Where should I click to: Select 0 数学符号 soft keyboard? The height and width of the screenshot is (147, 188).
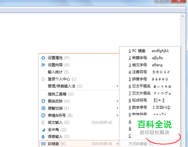[x=150, y=114]
